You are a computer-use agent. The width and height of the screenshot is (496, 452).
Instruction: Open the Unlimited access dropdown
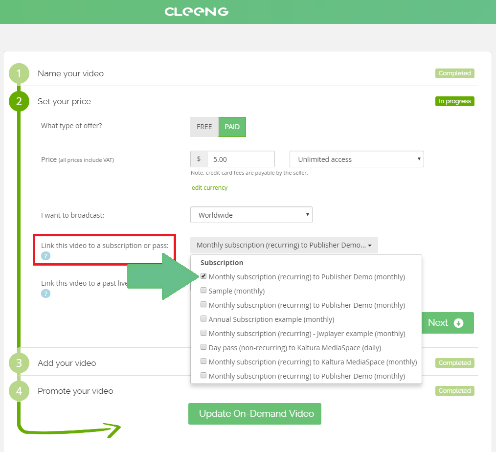pos(357,159)
